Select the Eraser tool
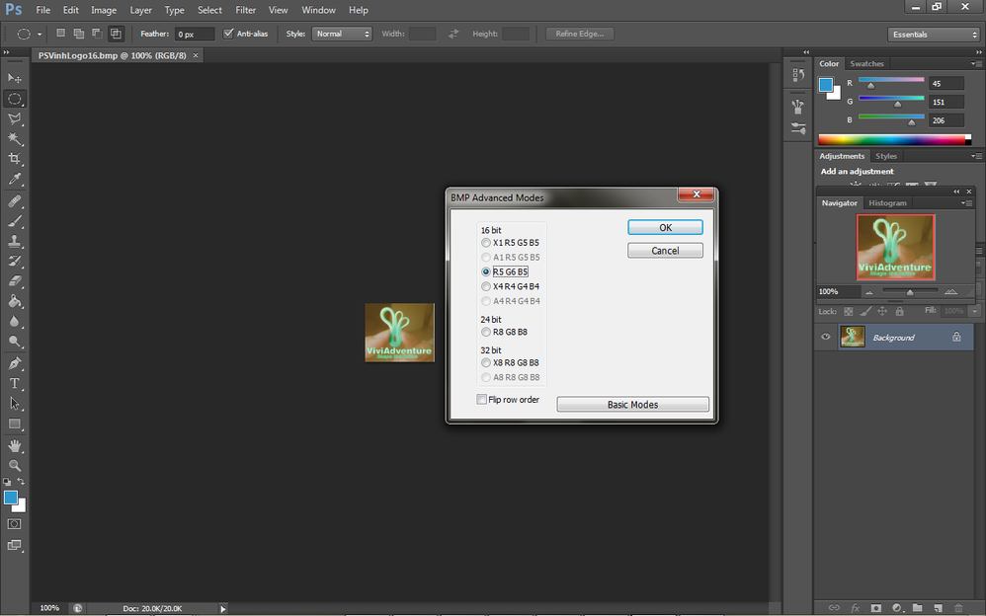The height and width of the screenshot is (616, 986). (x=15, y=281)
